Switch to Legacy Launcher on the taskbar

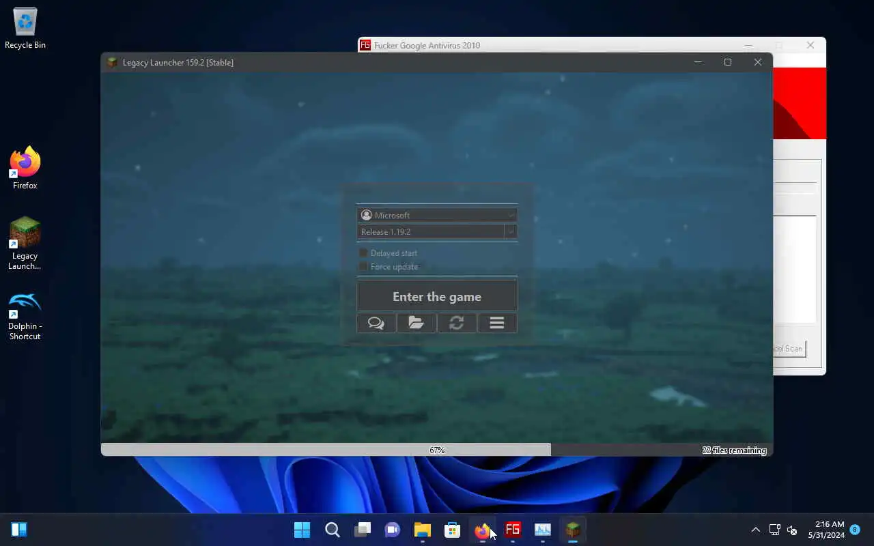pos(573,530)
